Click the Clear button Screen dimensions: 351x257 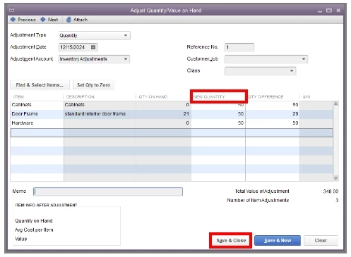pyautogui.click(x=321, y=240)
